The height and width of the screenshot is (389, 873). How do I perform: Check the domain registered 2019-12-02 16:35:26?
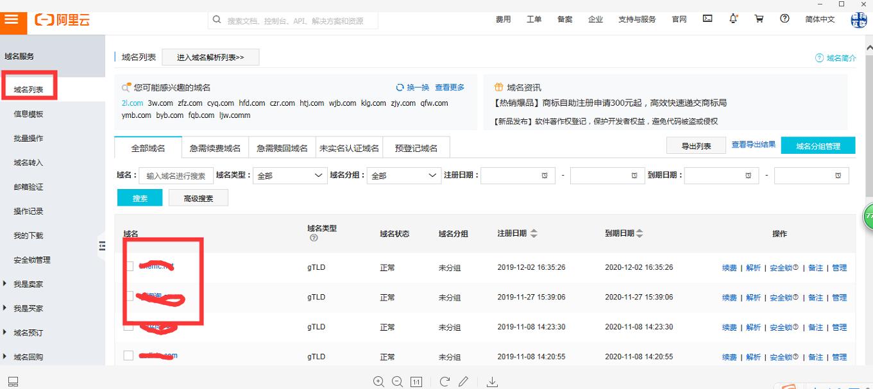(x=128, y=267)
